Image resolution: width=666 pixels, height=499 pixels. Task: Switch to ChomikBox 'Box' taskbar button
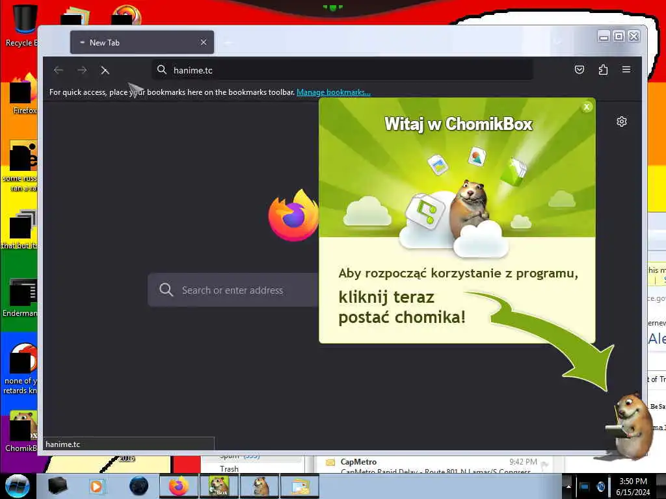click(x=219, y=486)
